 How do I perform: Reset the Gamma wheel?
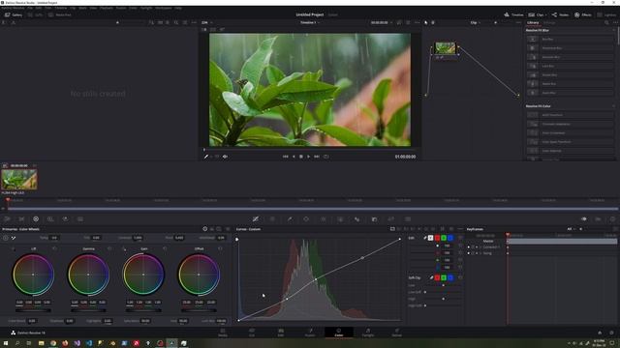point(109,248)
